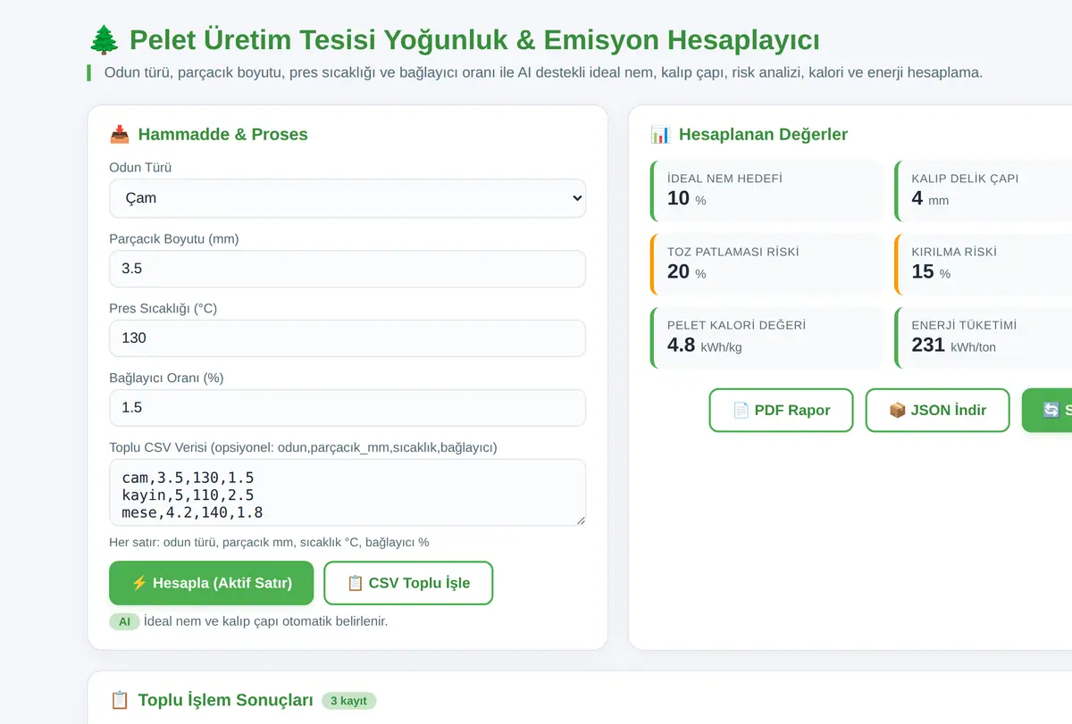Click the Parçacık Boyutu field with 3.5
This screenshot has width=1072, height=724.
tap(348, 269)
